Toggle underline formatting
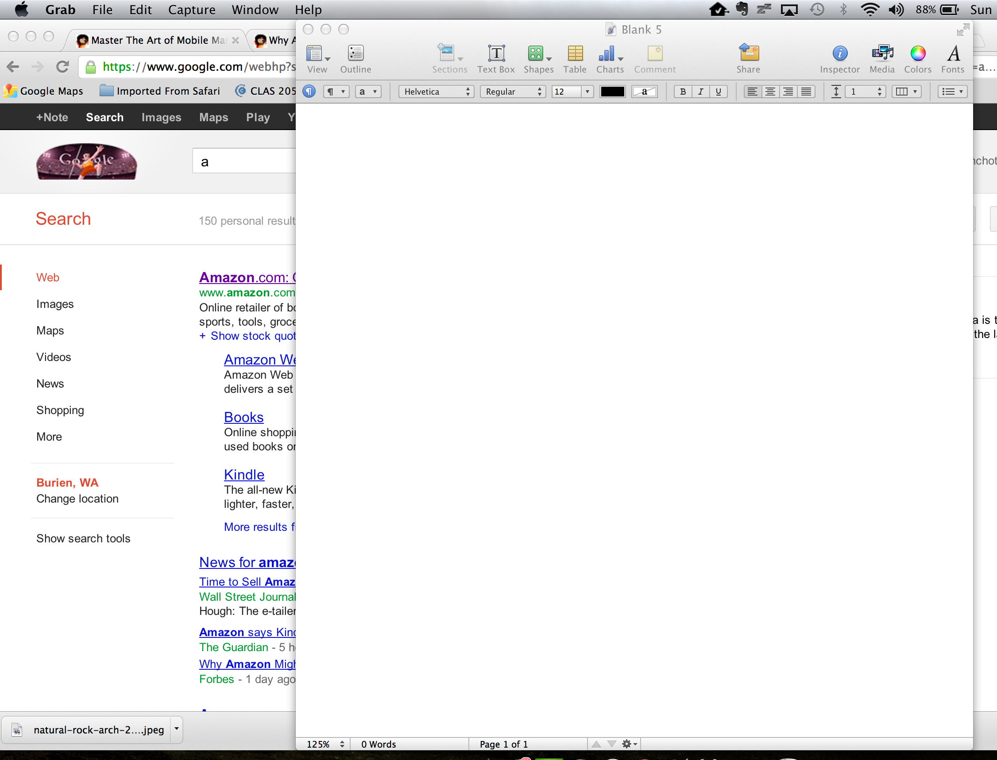 tap(718, 92)
